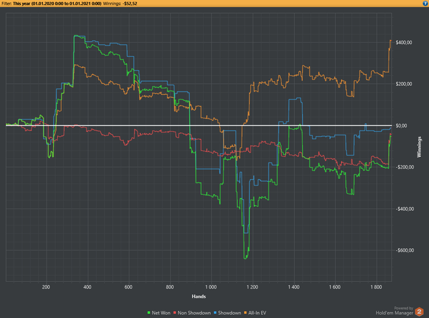Toggle the Net Won legend entry
The height and width of the screenshot is (318, 429).
click(x=159, y=312)
